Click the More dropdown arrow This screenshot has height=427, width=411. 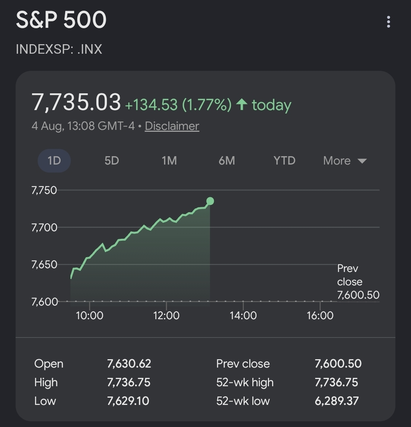(362, 161)
